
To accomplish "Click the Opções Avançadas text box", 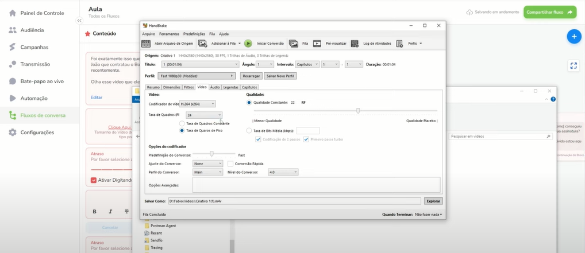I will coord(317,185).
